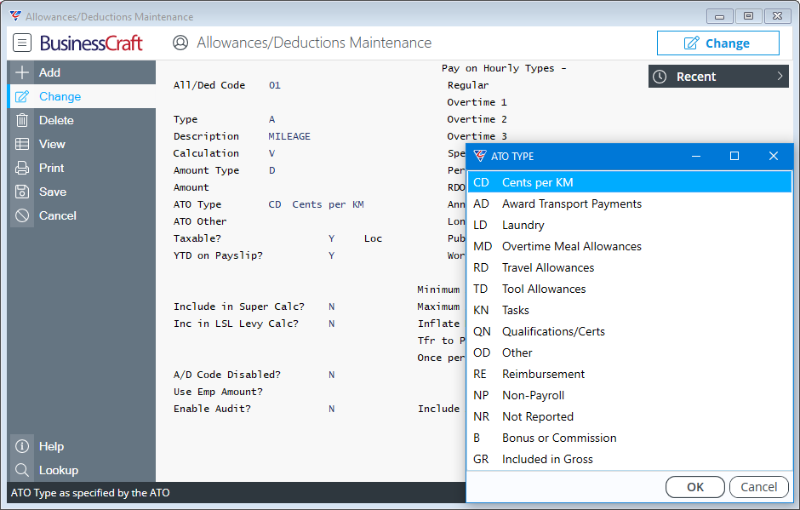
Task: Click the Help info icon
Action: (22, 446)
